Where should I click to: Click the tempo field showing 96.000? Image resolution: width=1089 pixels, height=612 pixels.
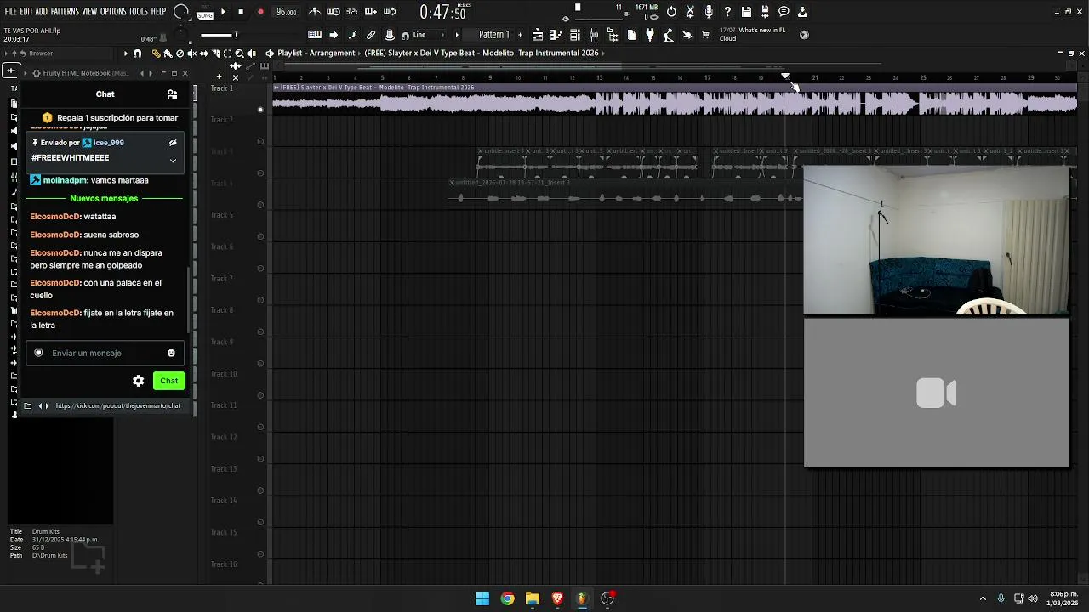(286, 12)
